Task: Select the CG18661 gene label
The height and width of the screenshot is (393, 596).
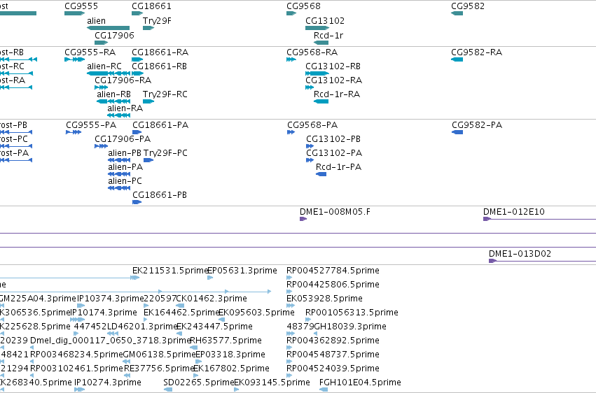Action: 151,6
